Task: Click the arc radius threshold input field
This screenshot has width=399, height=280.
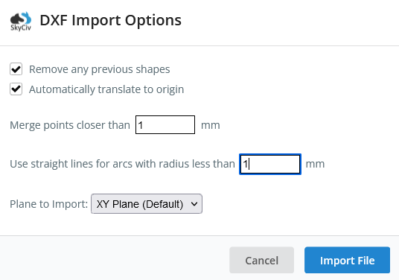Action: pyautogui.click(x=270, y=164)
